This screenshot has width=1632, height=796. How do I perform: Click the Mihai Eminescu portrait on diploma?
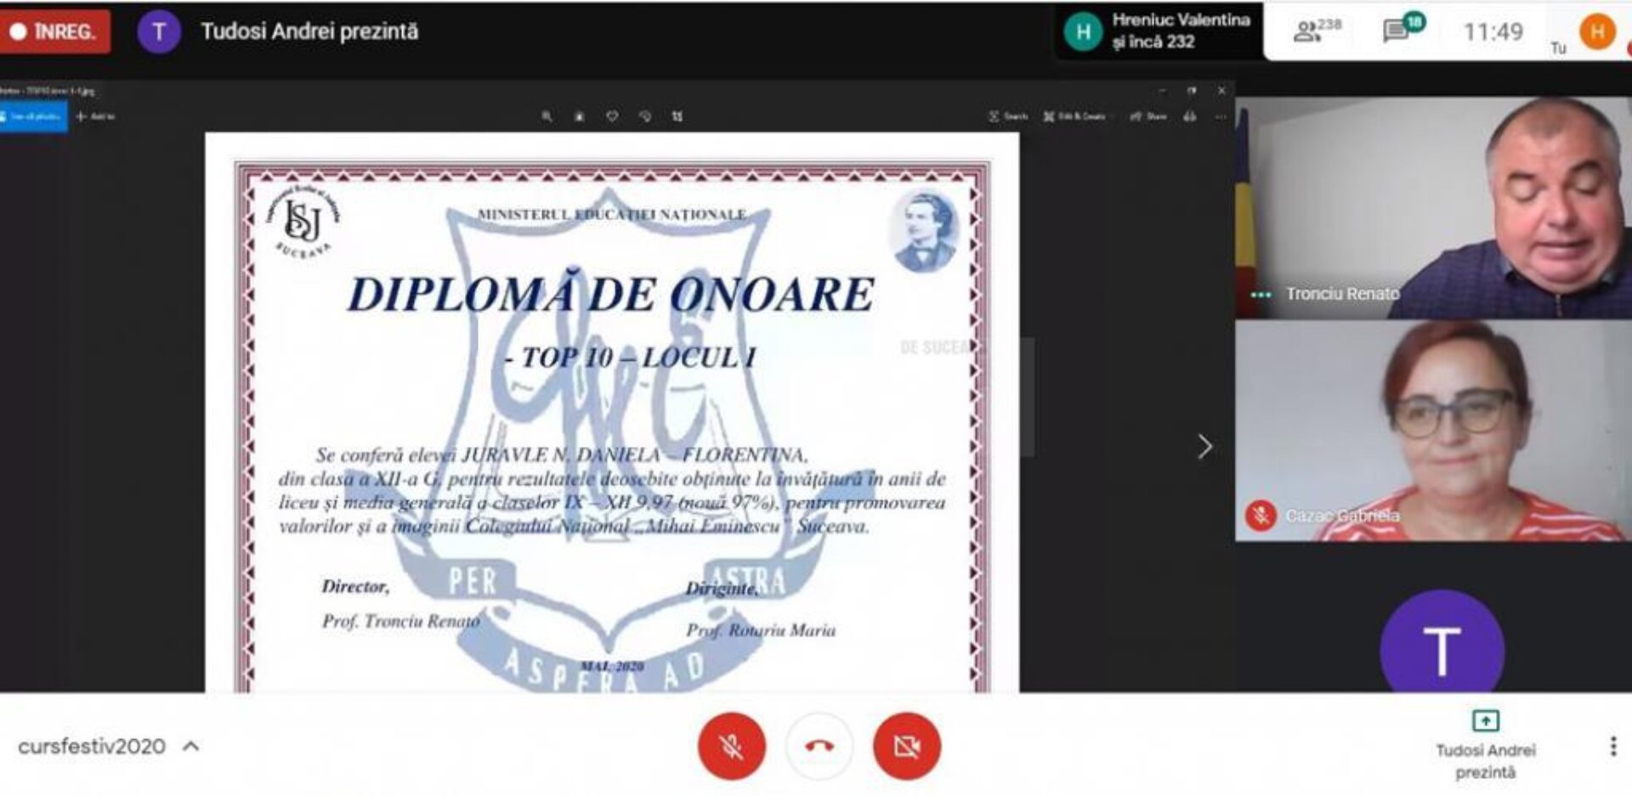point(924,231)
